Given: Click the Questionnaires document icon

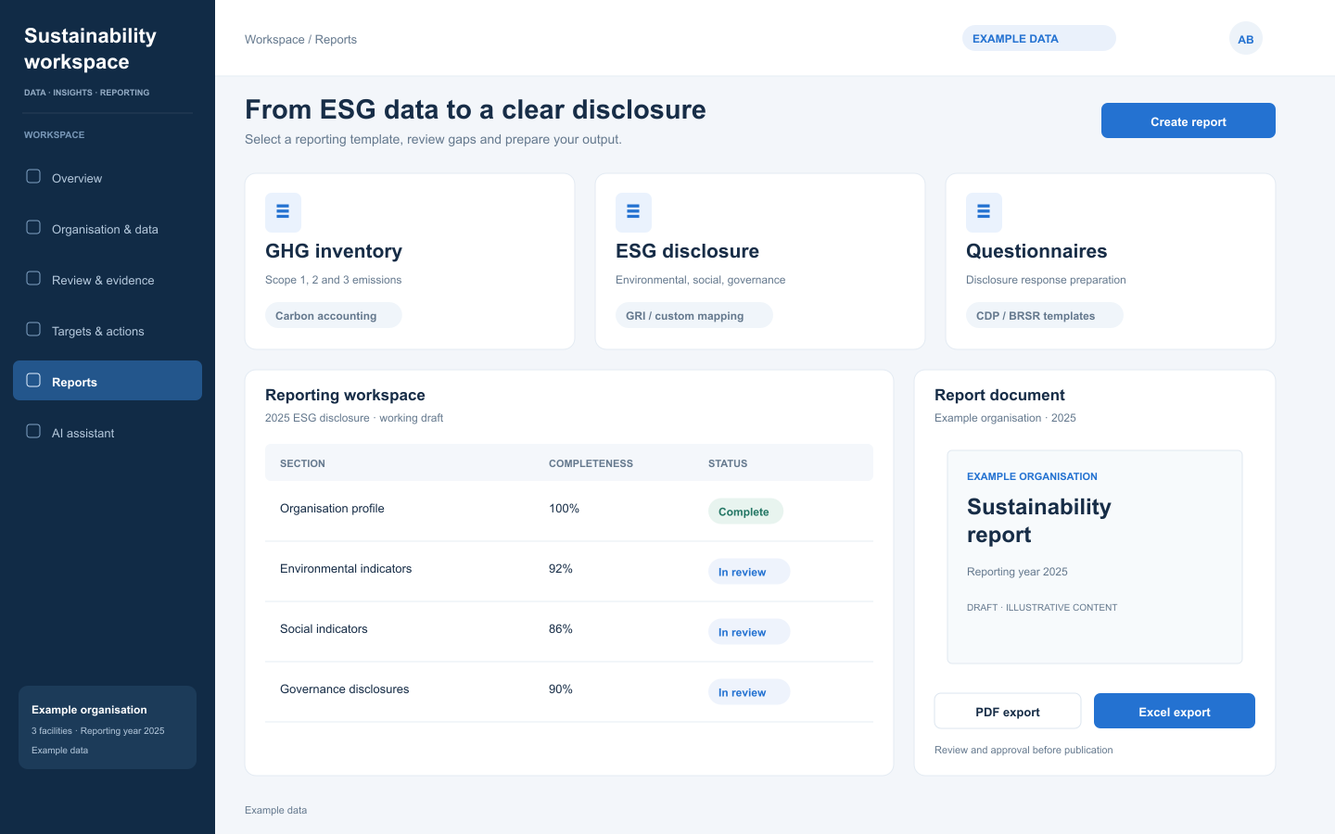Looking at the screenshot, I should pyautogui.click(x=984, y=212).
